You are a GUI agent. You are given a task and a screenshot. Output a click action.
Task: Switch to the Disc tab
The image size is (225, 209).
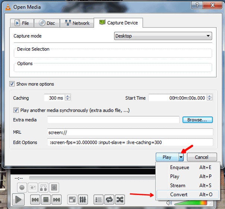point(47,23)
